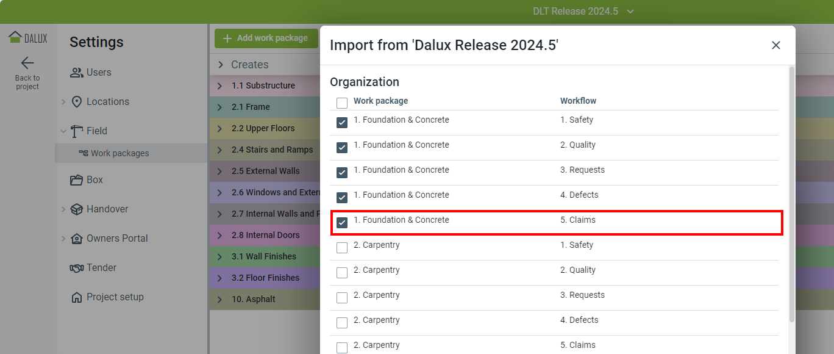Click the Locations pin icon
This screenshot has width=834, height=354.
[77, 102]
